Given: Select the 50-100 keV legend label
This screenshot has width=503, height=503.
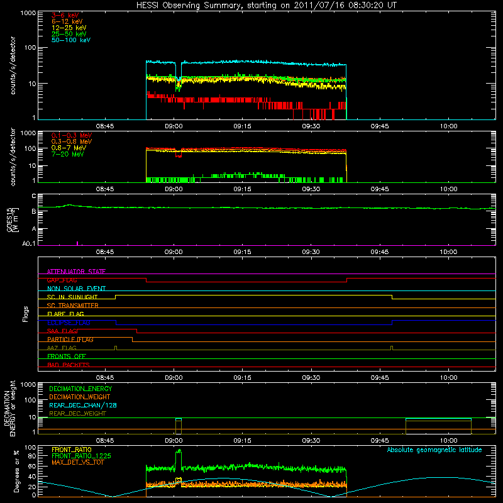Looking at the screenshot, I should pos(71,40).
